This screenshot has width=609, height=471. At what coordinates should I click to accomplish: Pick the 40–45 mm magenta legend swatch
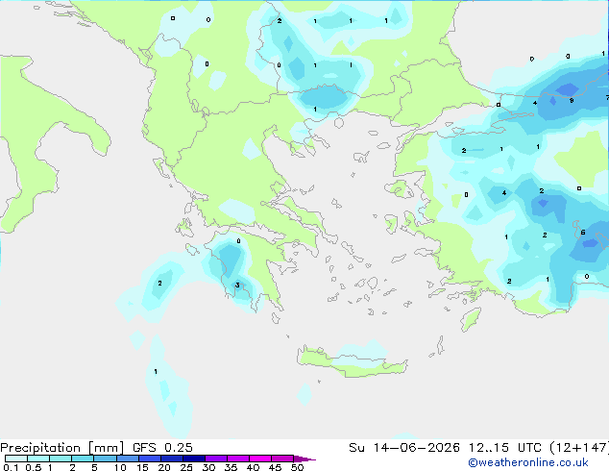pos(259,459)
